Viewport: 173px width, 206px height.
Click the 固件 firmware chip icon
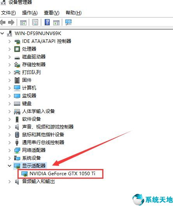tap(17, 80)
